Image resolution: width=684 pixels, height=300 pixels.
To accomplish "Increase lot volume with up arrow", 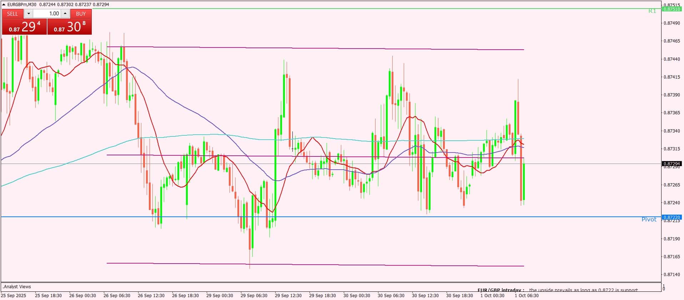I will [65, 14].
